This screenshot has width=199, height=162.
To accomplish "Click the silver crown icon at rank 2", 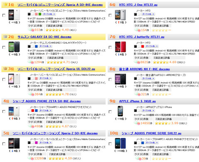I will (5, 37).
